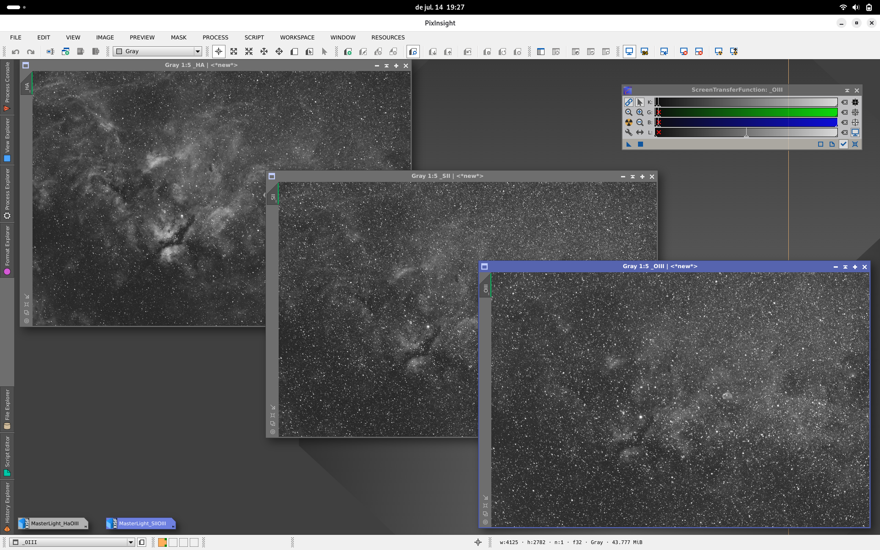Click the 24-bit STF lookup tables icon

click(644, 52)
